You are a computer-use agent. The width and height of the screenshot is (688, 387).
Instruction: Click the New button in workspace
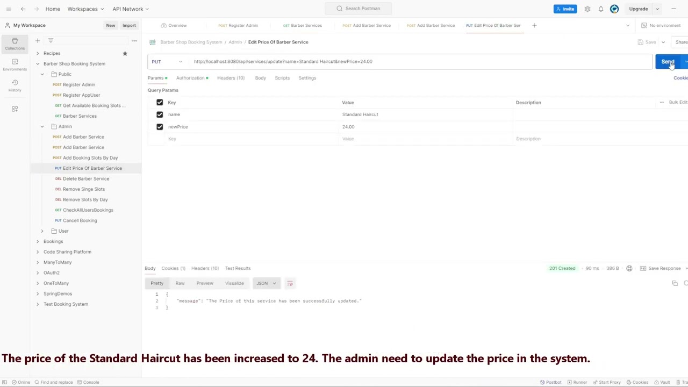(x=110, y=25)
